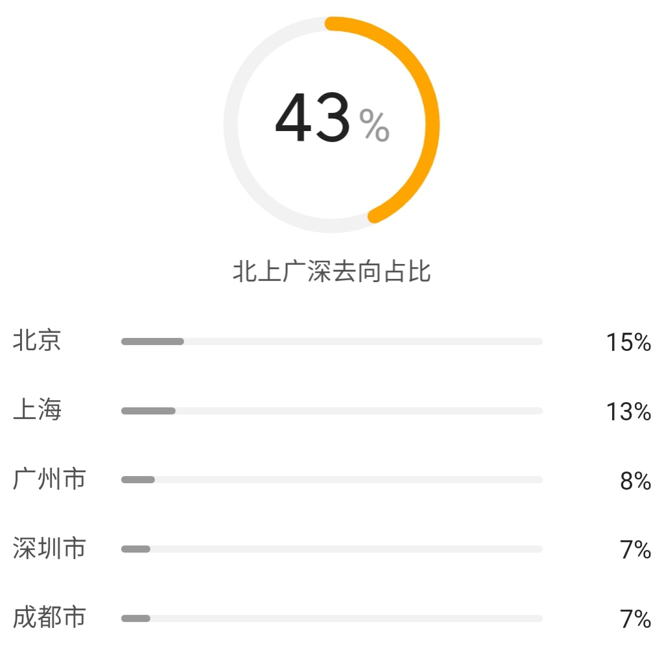
Task: Click the filled part of 成都市 progress bar
Action: coord(136,619)
